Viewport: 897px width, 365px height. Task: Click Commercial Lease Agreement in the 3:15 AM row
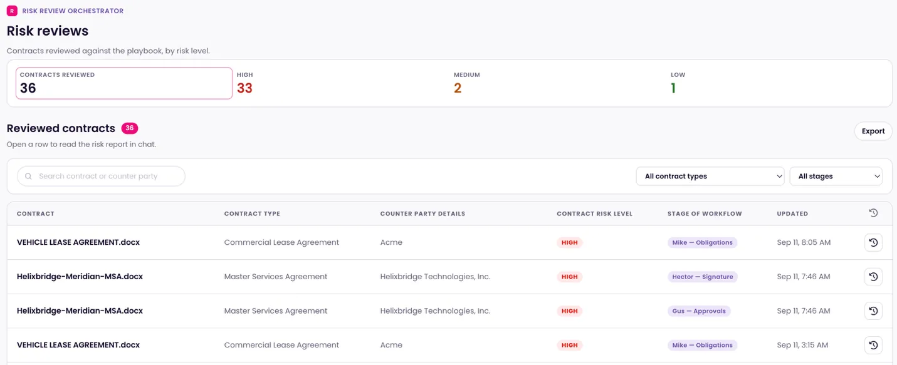(x=281, y=345)
